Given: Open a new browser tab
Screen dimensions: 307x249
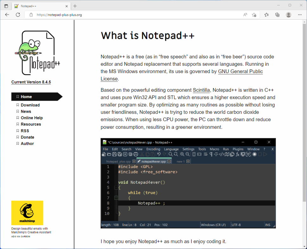Looking at the screenshot, I should click(75, 6).
